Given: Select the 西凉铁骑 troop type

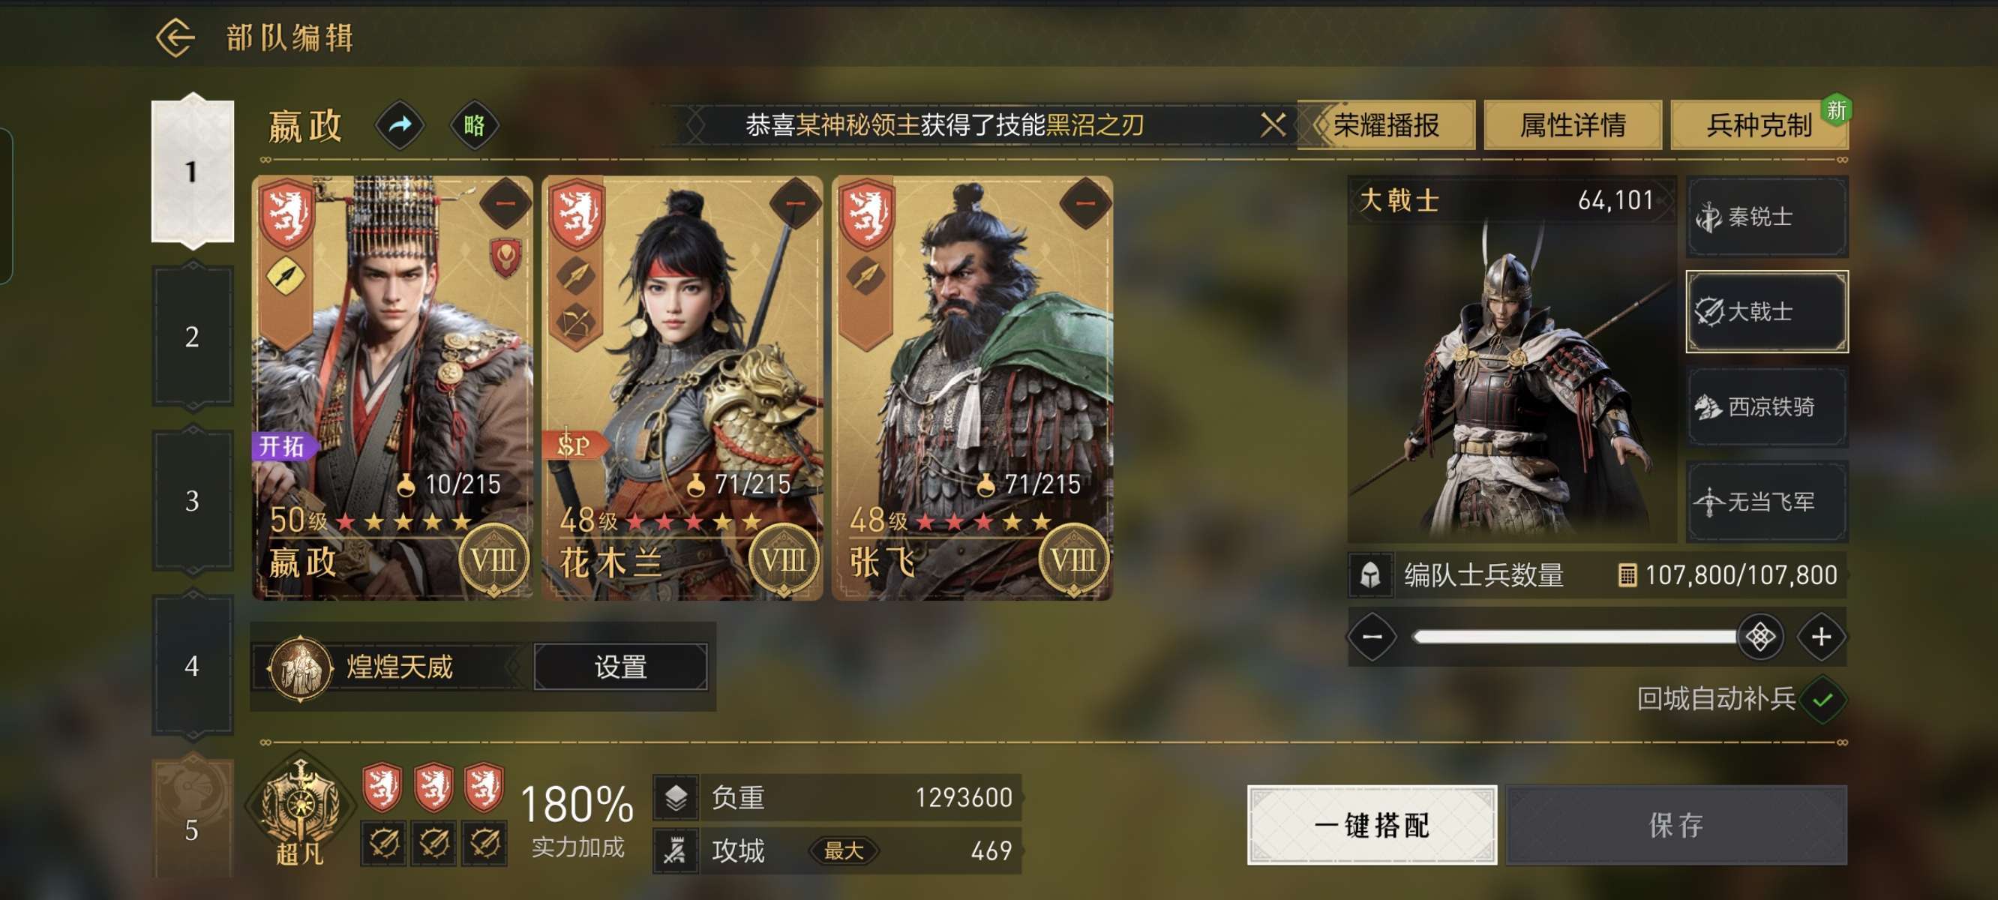Looking at the screenshot, I should point(1766,406).
